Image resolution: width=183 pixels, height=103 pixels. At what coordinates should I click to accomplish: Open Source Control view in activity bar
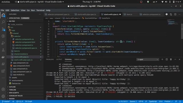point(3,29)
